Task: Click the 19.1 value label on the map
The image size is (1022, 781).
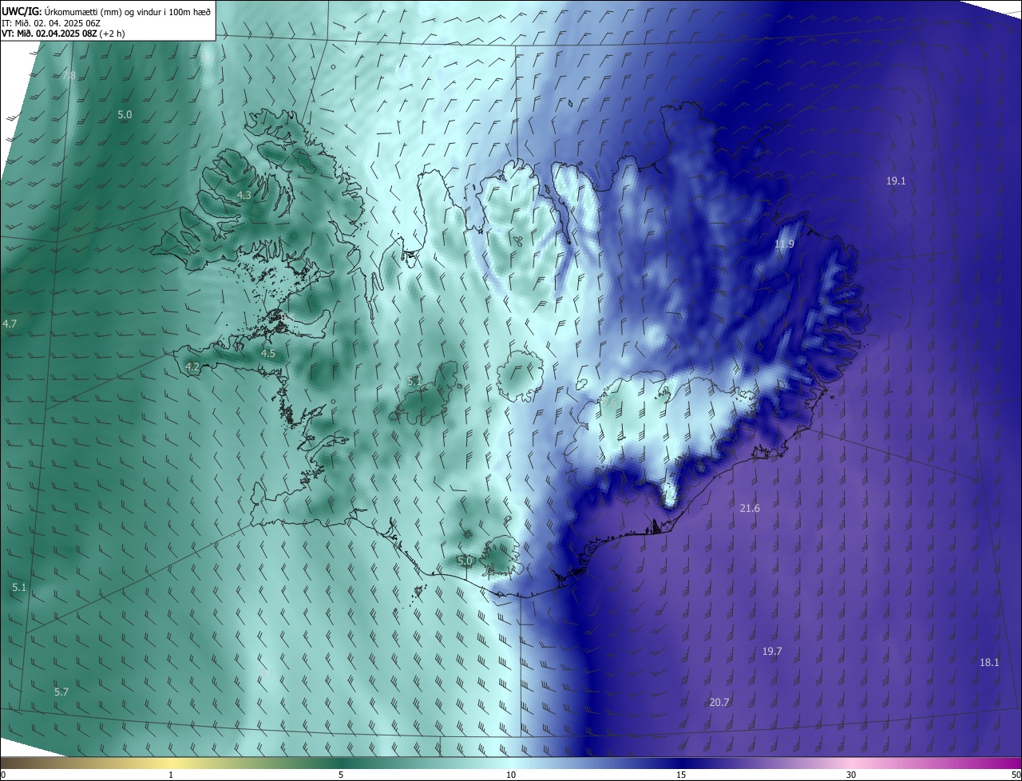Action: click(896, 181)
